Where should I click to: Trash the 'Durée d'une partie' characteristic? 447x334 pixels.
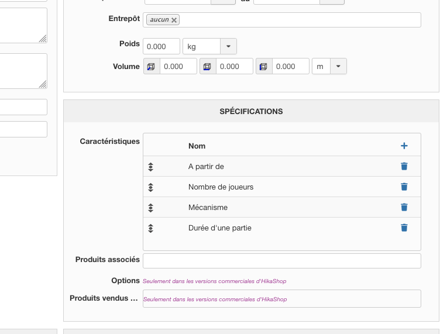(x=404, y=228)
